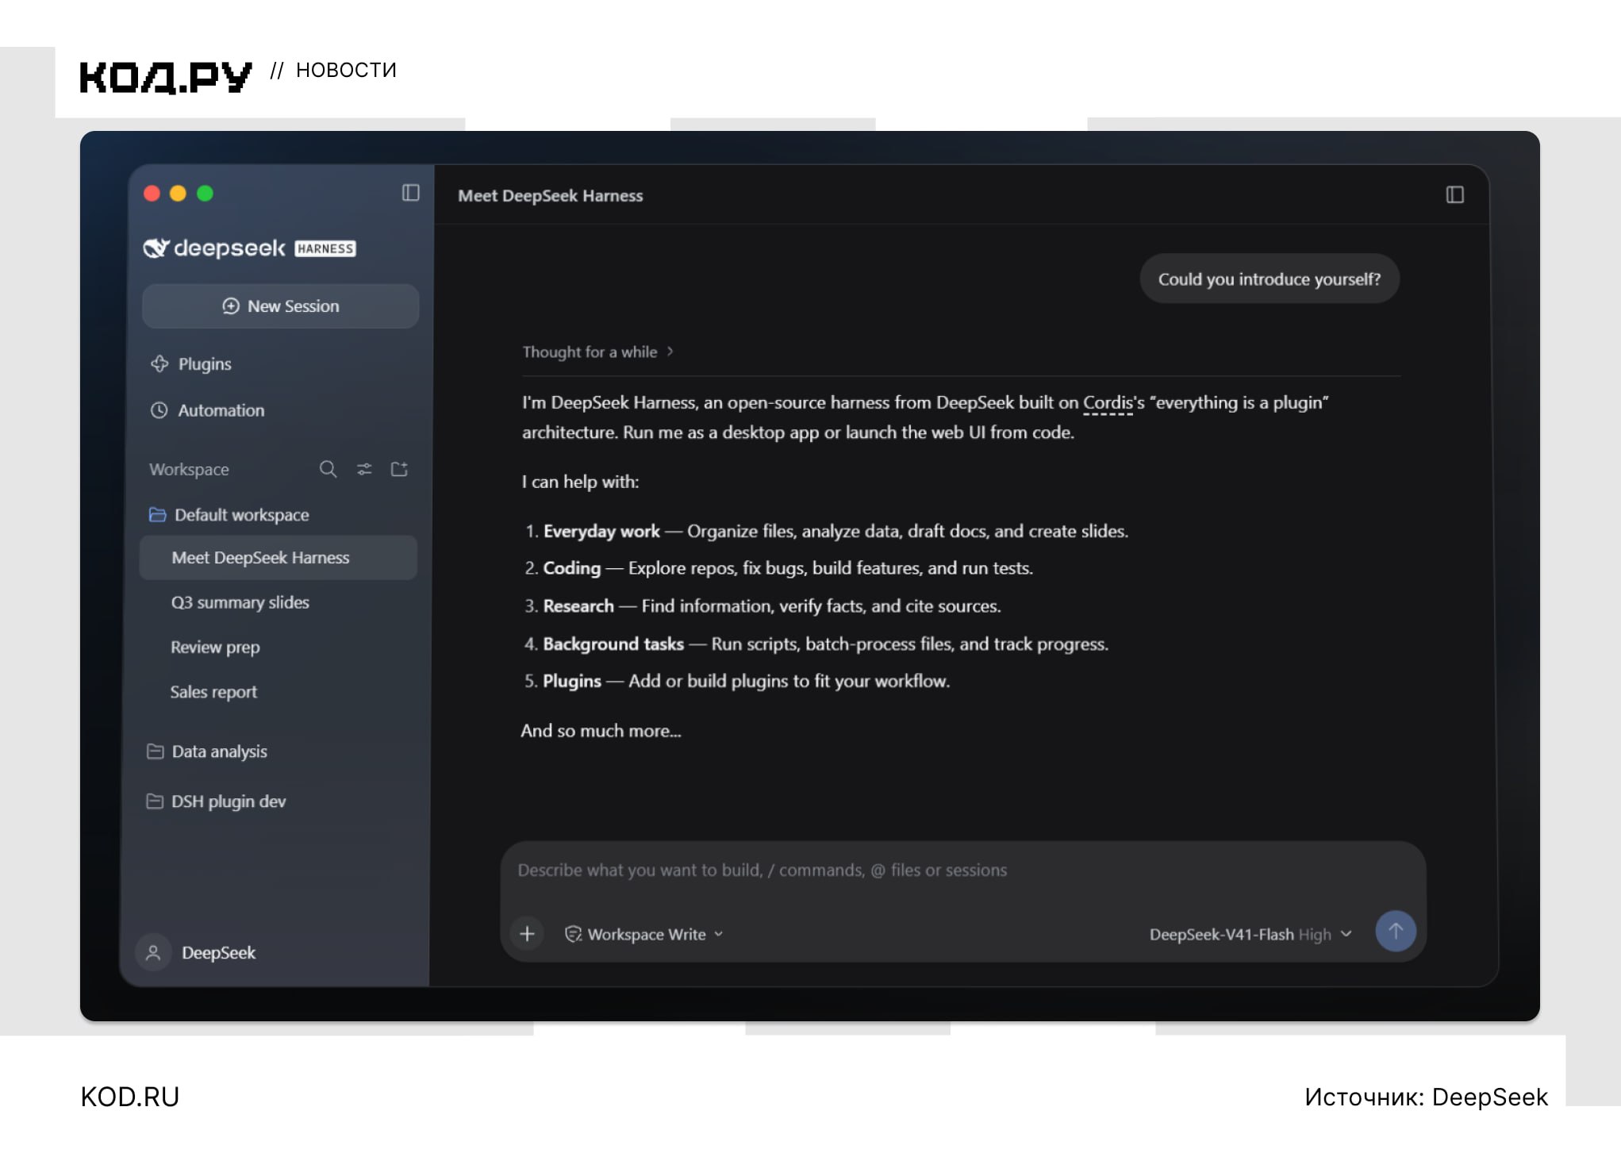The height and width of the screenshot is (1153, 1621).
Task: Add a new workspace folder icon
Action: point(399,469)
